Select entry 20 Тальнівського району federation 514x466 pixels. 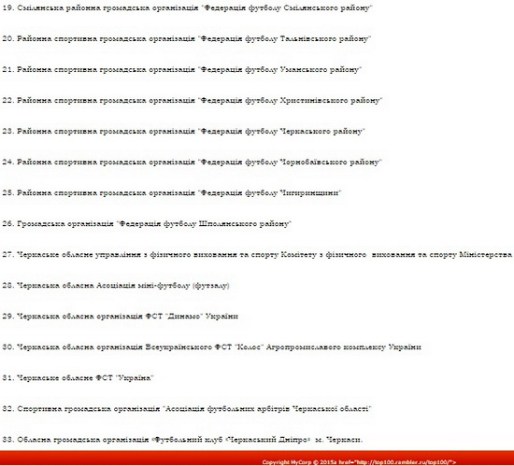point(186,39)
